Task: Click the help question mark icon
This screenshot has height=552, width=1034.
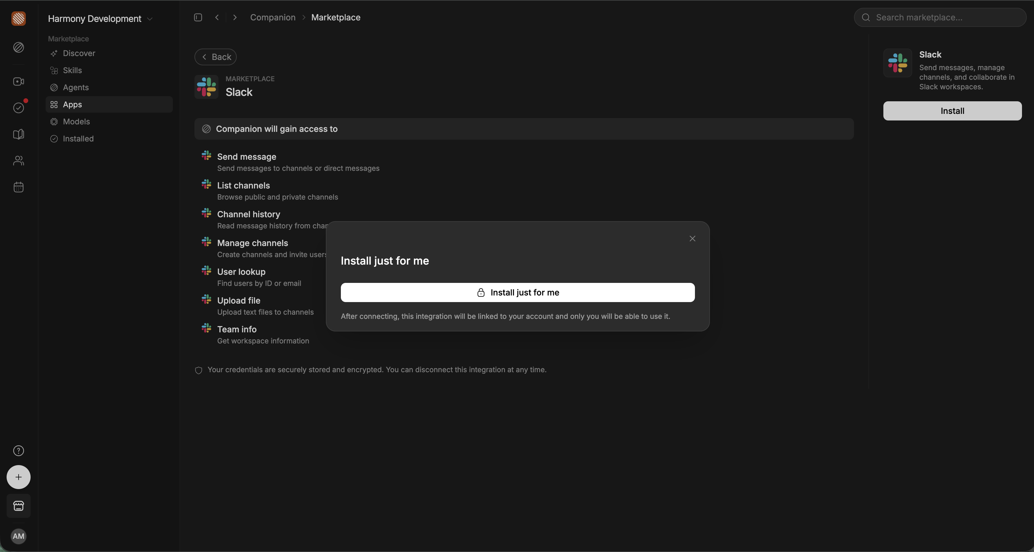Action: pyautogui.click(x=19, y=451)
